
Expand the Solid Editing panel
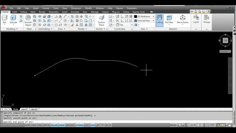coord(45,29)
